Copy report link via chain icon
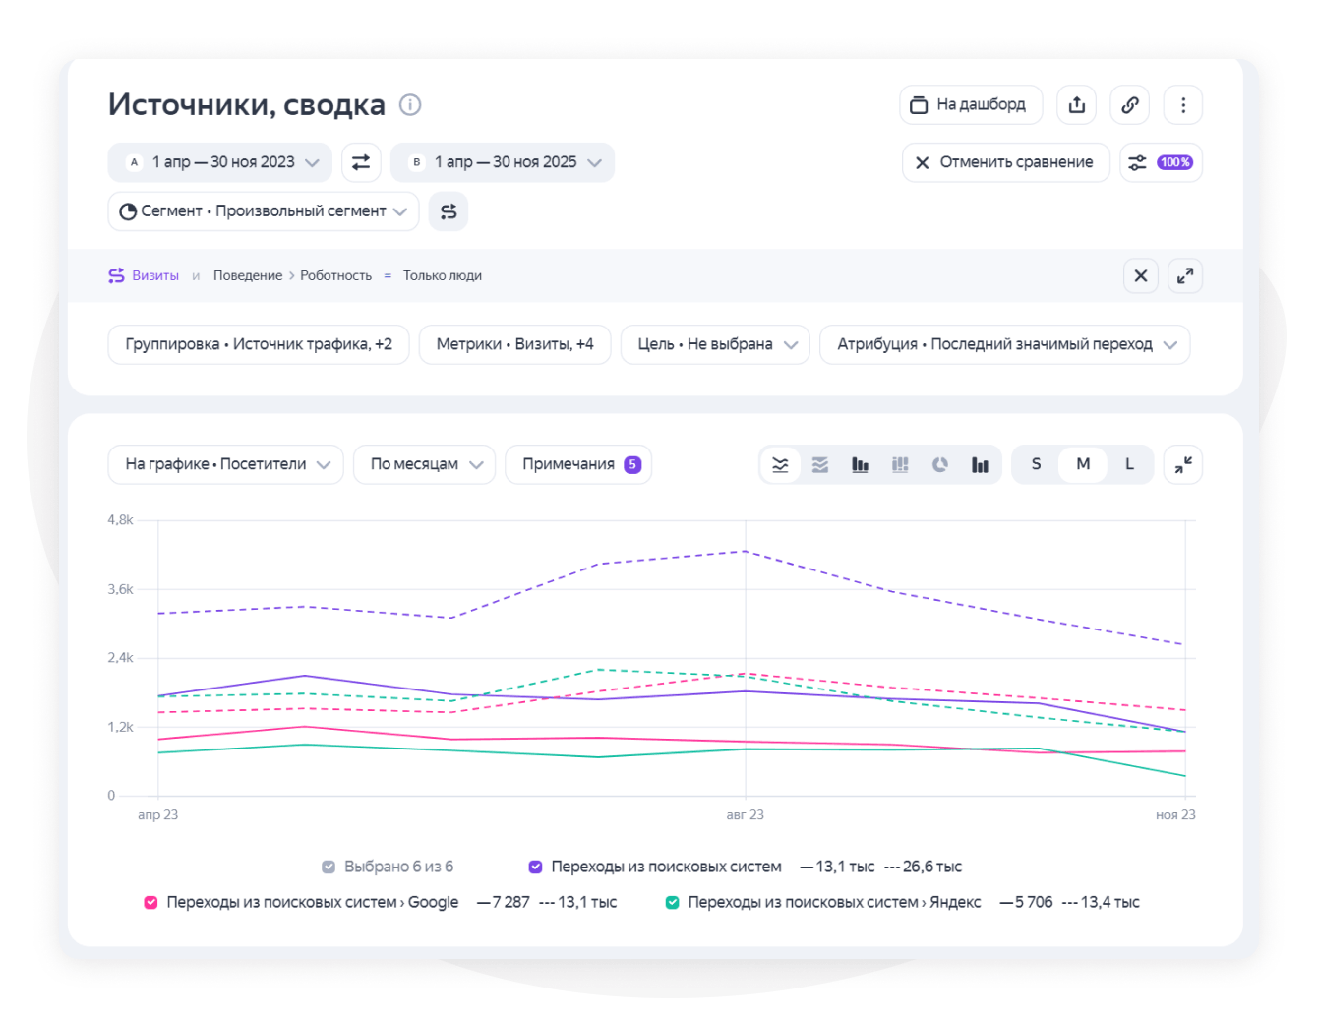 pos(1130,105)
